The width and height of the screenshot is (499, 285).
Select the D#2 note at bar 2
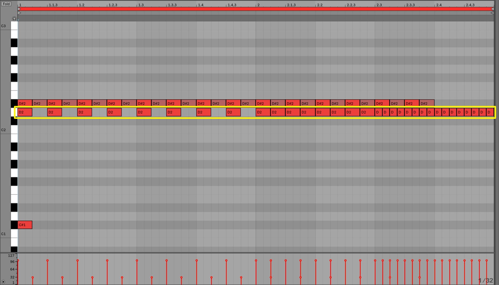click(263, 103)
